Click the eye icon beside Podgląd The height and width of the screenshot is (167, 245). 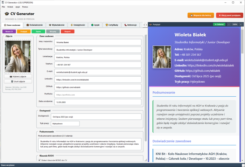pyautogui.click(x=150, y=25)
